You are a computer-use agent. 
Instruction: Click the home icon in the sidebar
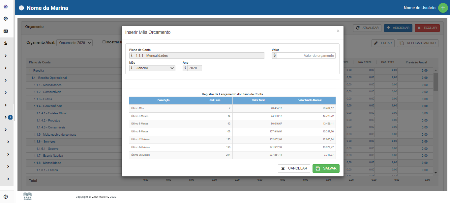click(x=6, y=7)
